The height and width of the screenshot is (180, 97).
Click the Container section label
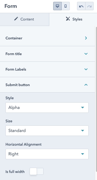(x=14, y=38)
